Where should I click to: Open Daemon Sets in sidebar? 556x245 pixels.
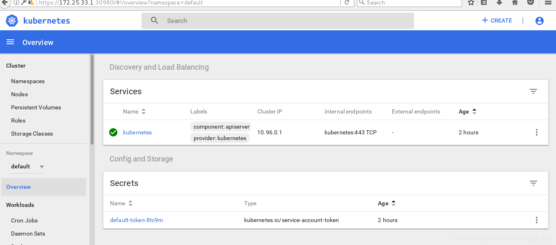[x=28, y=234]
